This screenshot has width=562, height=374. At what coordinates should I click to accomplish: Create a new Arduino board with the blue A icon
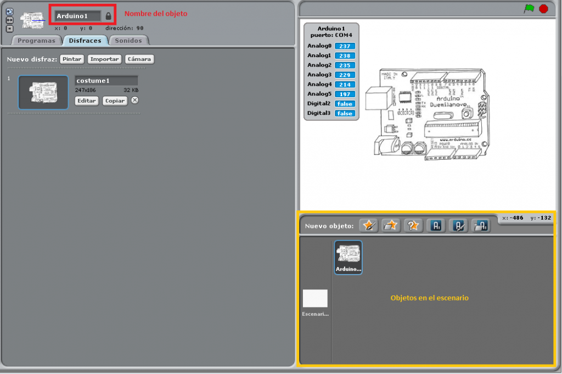(436, 225)
